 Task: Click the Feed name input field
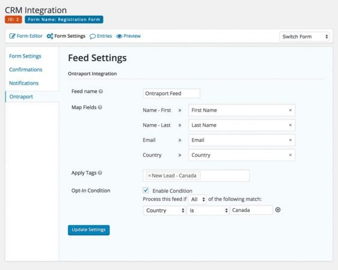pyautogui.click(x=171, y=94)
